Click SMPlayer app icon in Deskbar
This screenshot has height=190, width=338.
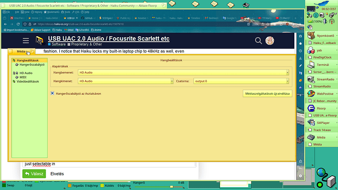tap(311, 122)
